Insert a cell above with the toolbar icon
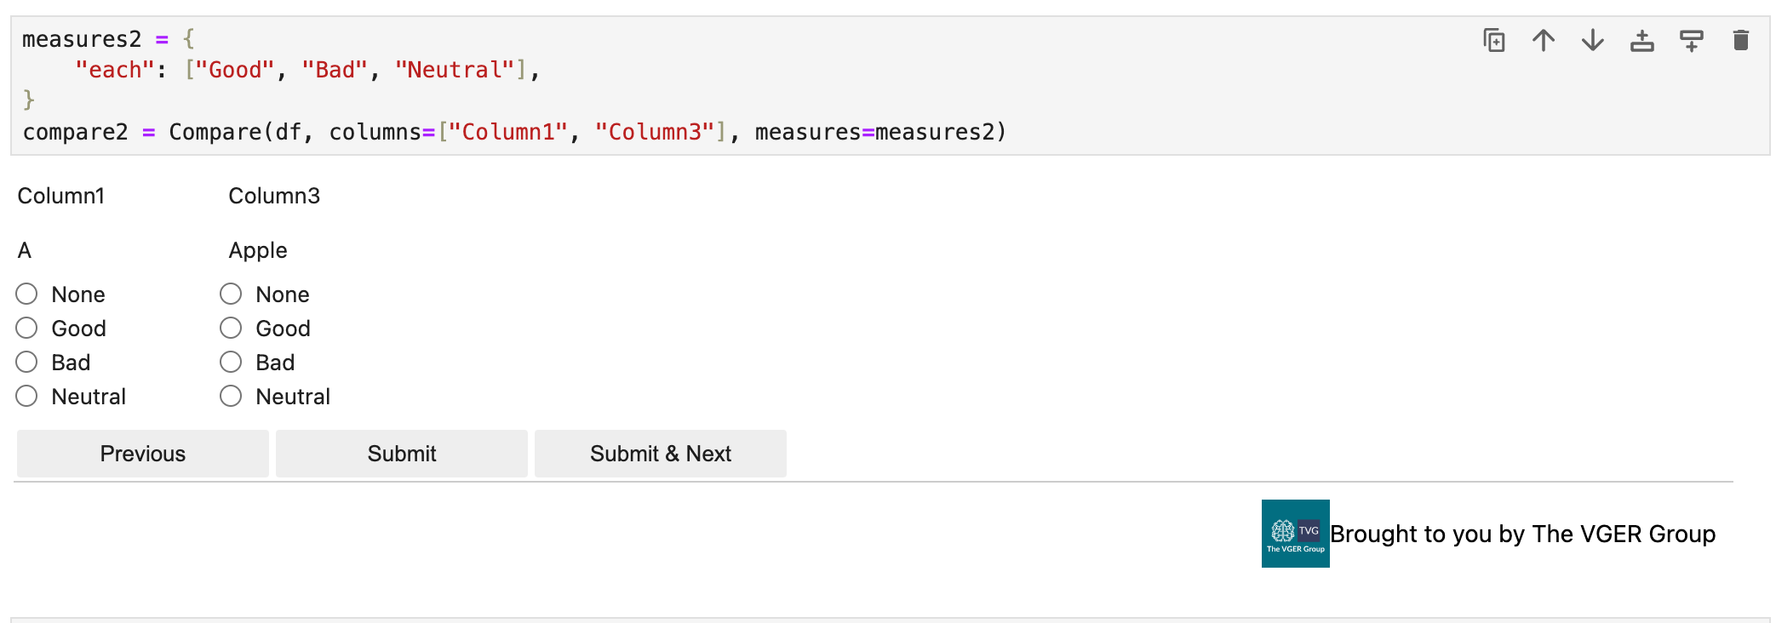Viewport: 1776px width, 623px height. click(1642, 40)
